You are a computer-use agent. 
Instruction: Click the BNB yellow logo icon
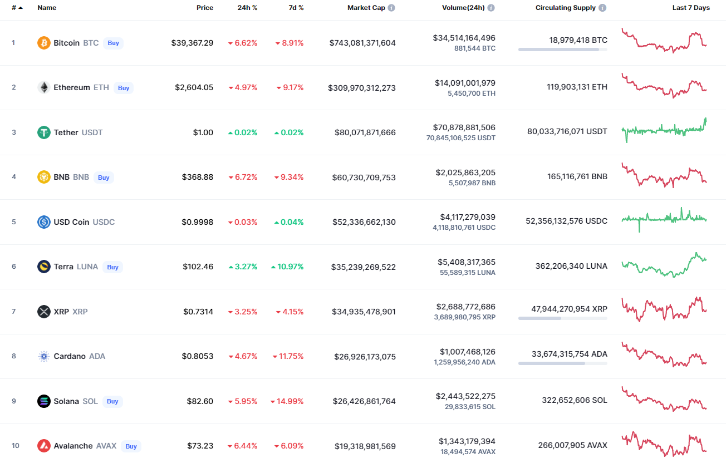pyautogui.click(x=44, y=177)
